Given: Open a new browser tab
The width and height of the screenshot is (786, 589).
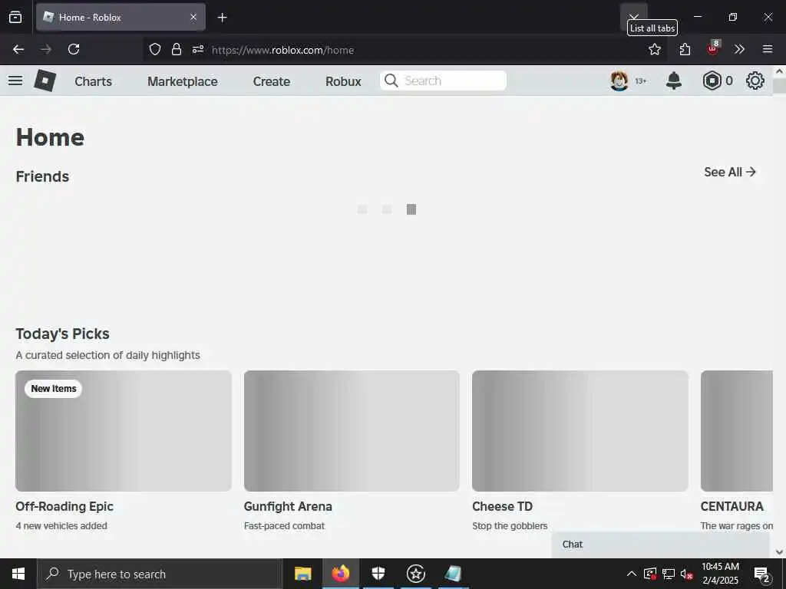Looking at the screenshot, I should [222, 18].
